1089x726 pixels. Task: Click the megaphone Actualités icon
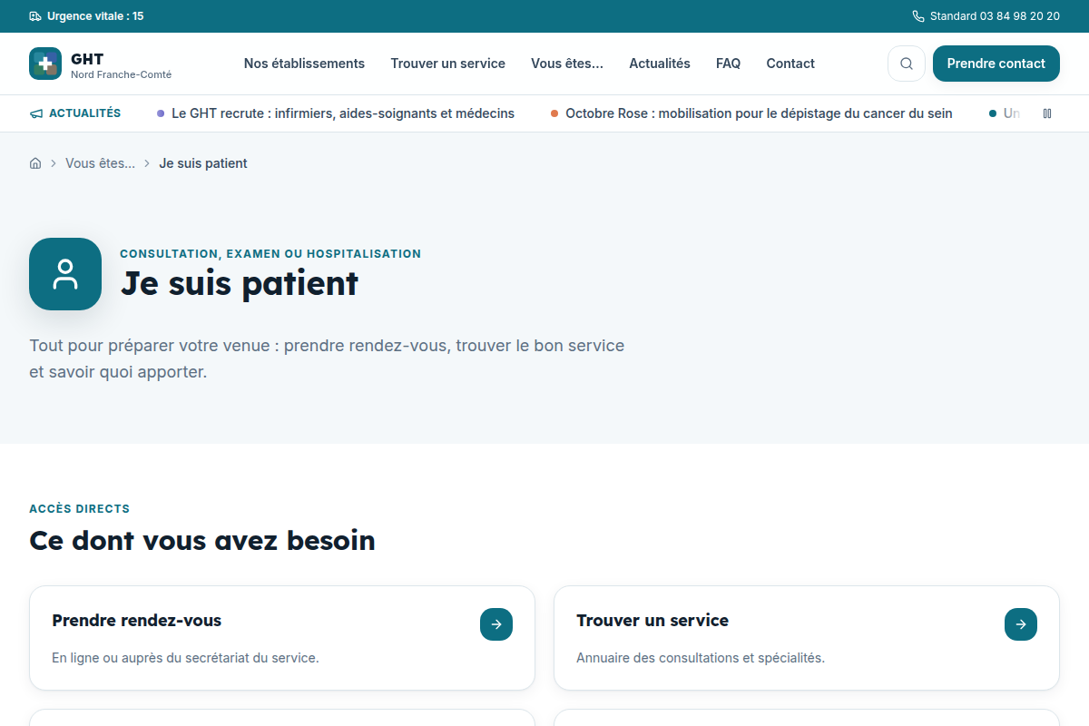[36, 113]
